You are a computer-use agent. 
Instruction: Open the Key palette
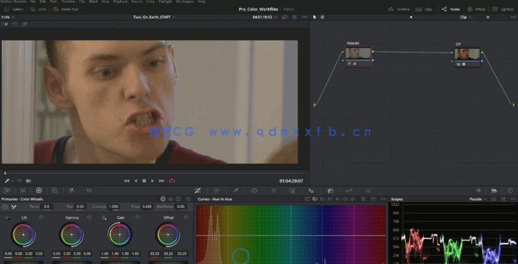coord(330,190)
